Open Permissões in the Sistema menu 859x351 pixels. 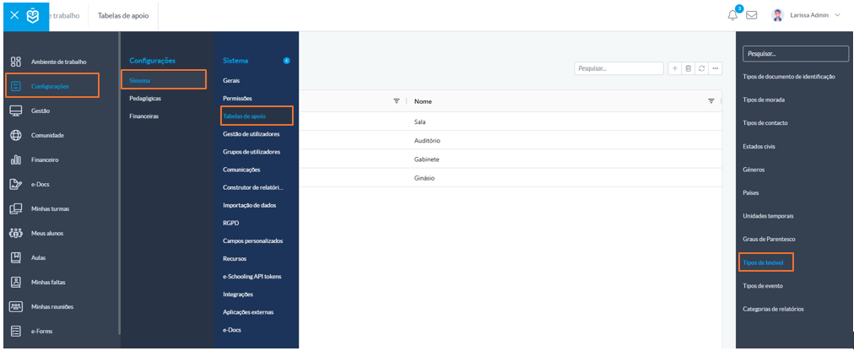pos(237,99)
